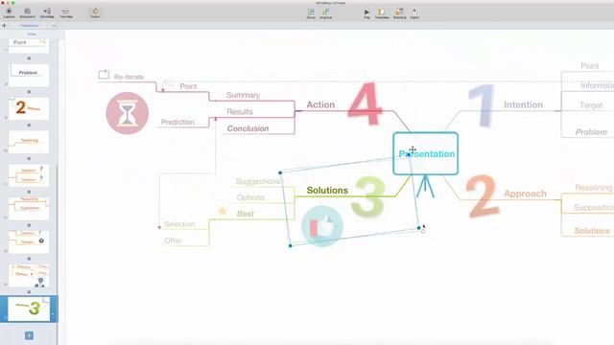Select 'Point' next to the Summary branch
The image size is (614, 345).
[188, 86]
